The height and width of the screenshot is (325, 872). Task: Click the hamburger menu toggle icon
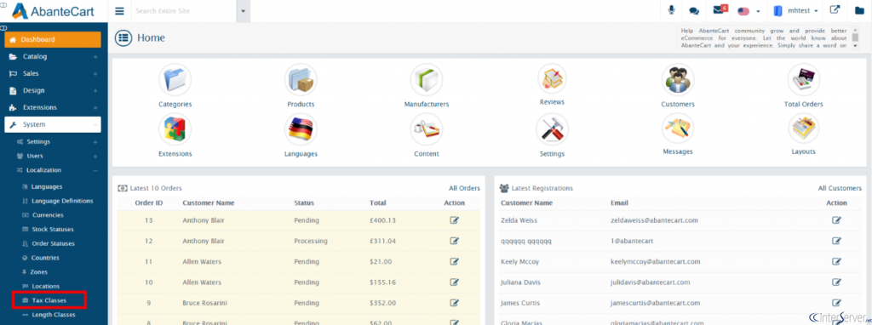119,11
